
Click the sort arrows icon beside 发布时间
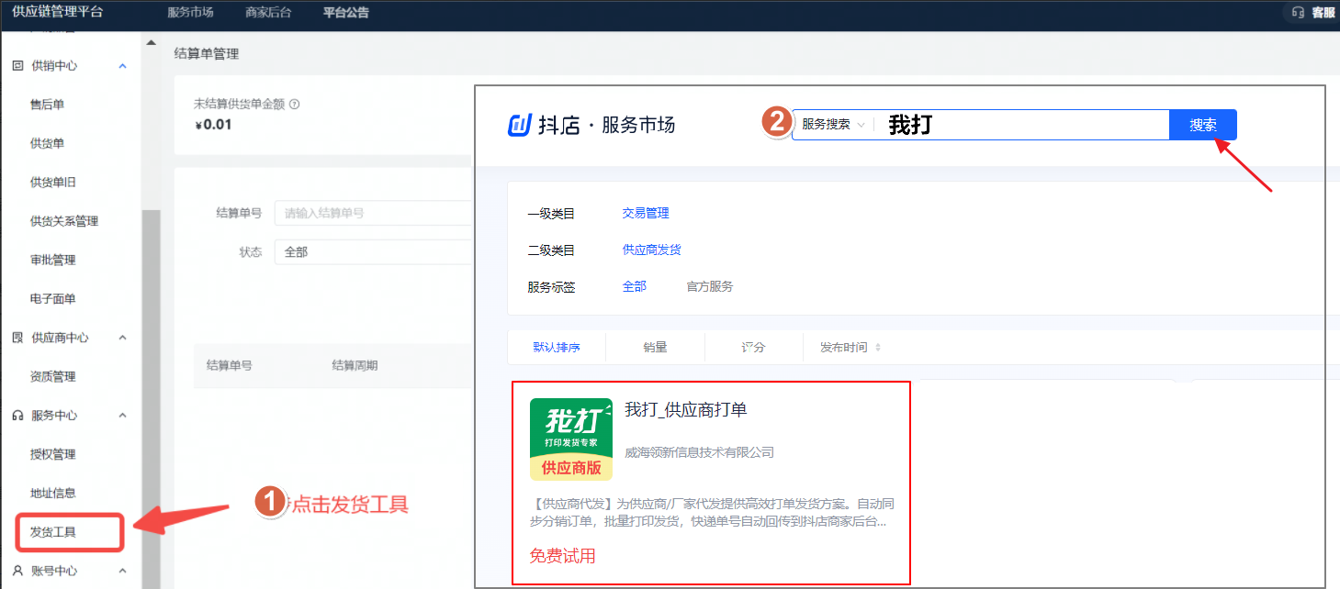tap(878, 348)
